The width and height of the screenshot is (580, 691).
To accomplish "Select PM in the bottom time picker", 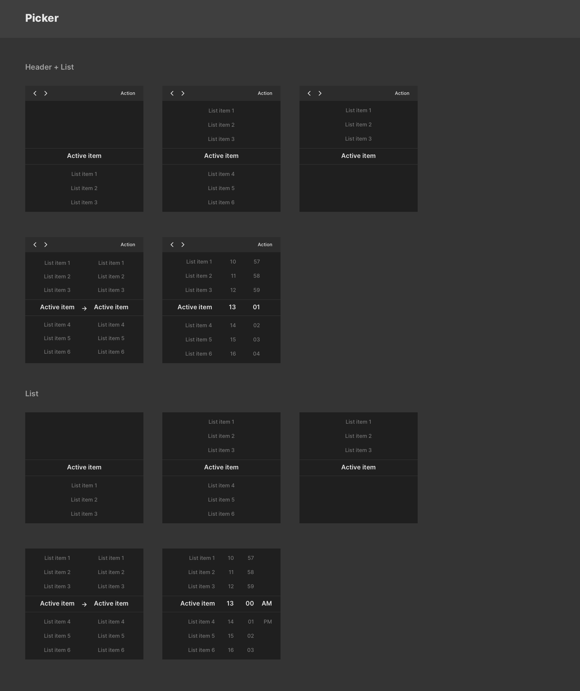I will [x=268, y=622].
